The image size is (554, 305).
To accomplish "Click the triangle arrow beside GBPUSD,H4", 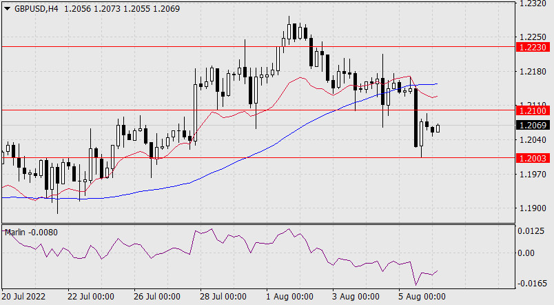I will 7,7.
